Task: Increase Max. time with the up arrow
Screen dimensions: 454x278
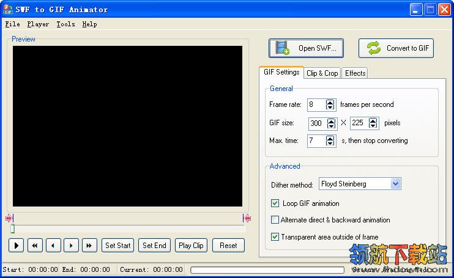Action: (x=330, y=138)
